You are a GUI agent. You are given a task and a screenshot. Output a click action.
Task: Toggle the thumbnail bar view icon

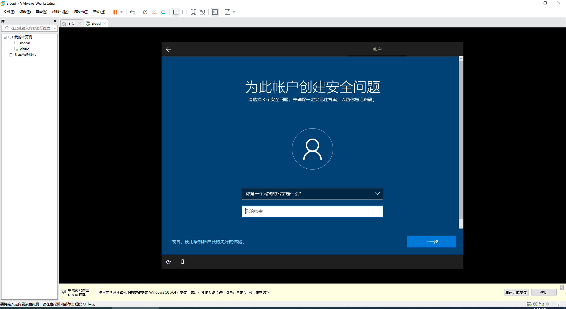click(185, 12)
